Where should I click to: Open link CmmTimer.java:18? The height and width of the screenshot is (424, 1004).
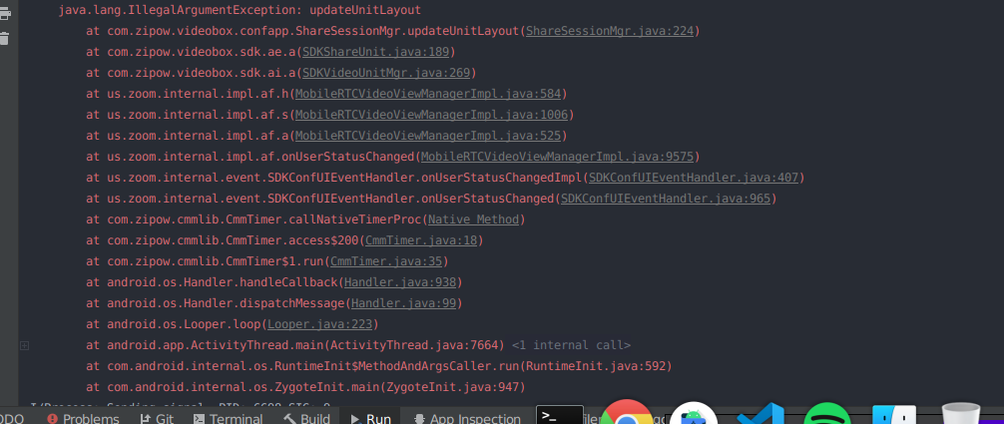coord(421,240)
